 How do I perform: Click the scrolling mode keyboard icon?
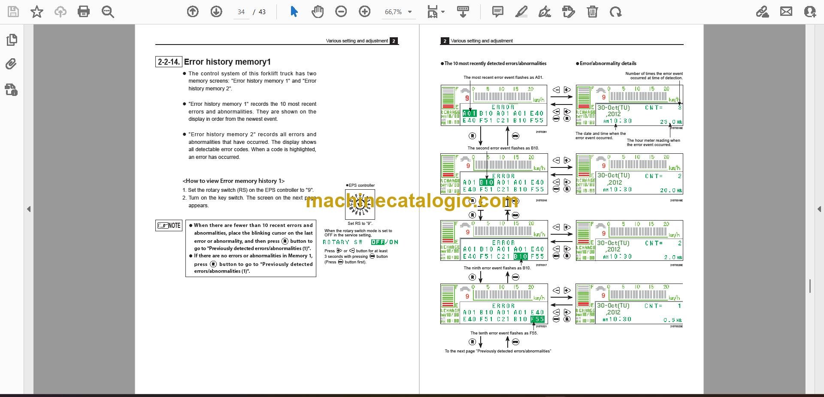463,12
